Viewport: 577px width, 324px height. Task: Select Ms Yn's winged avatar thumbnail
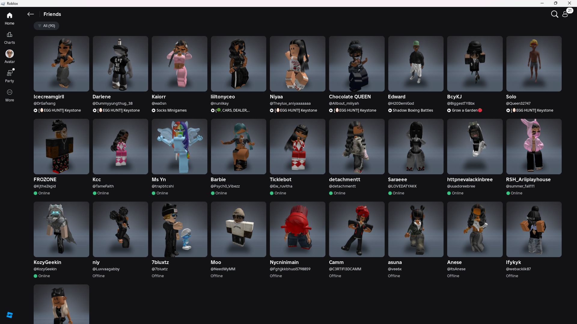click(179, 146)
